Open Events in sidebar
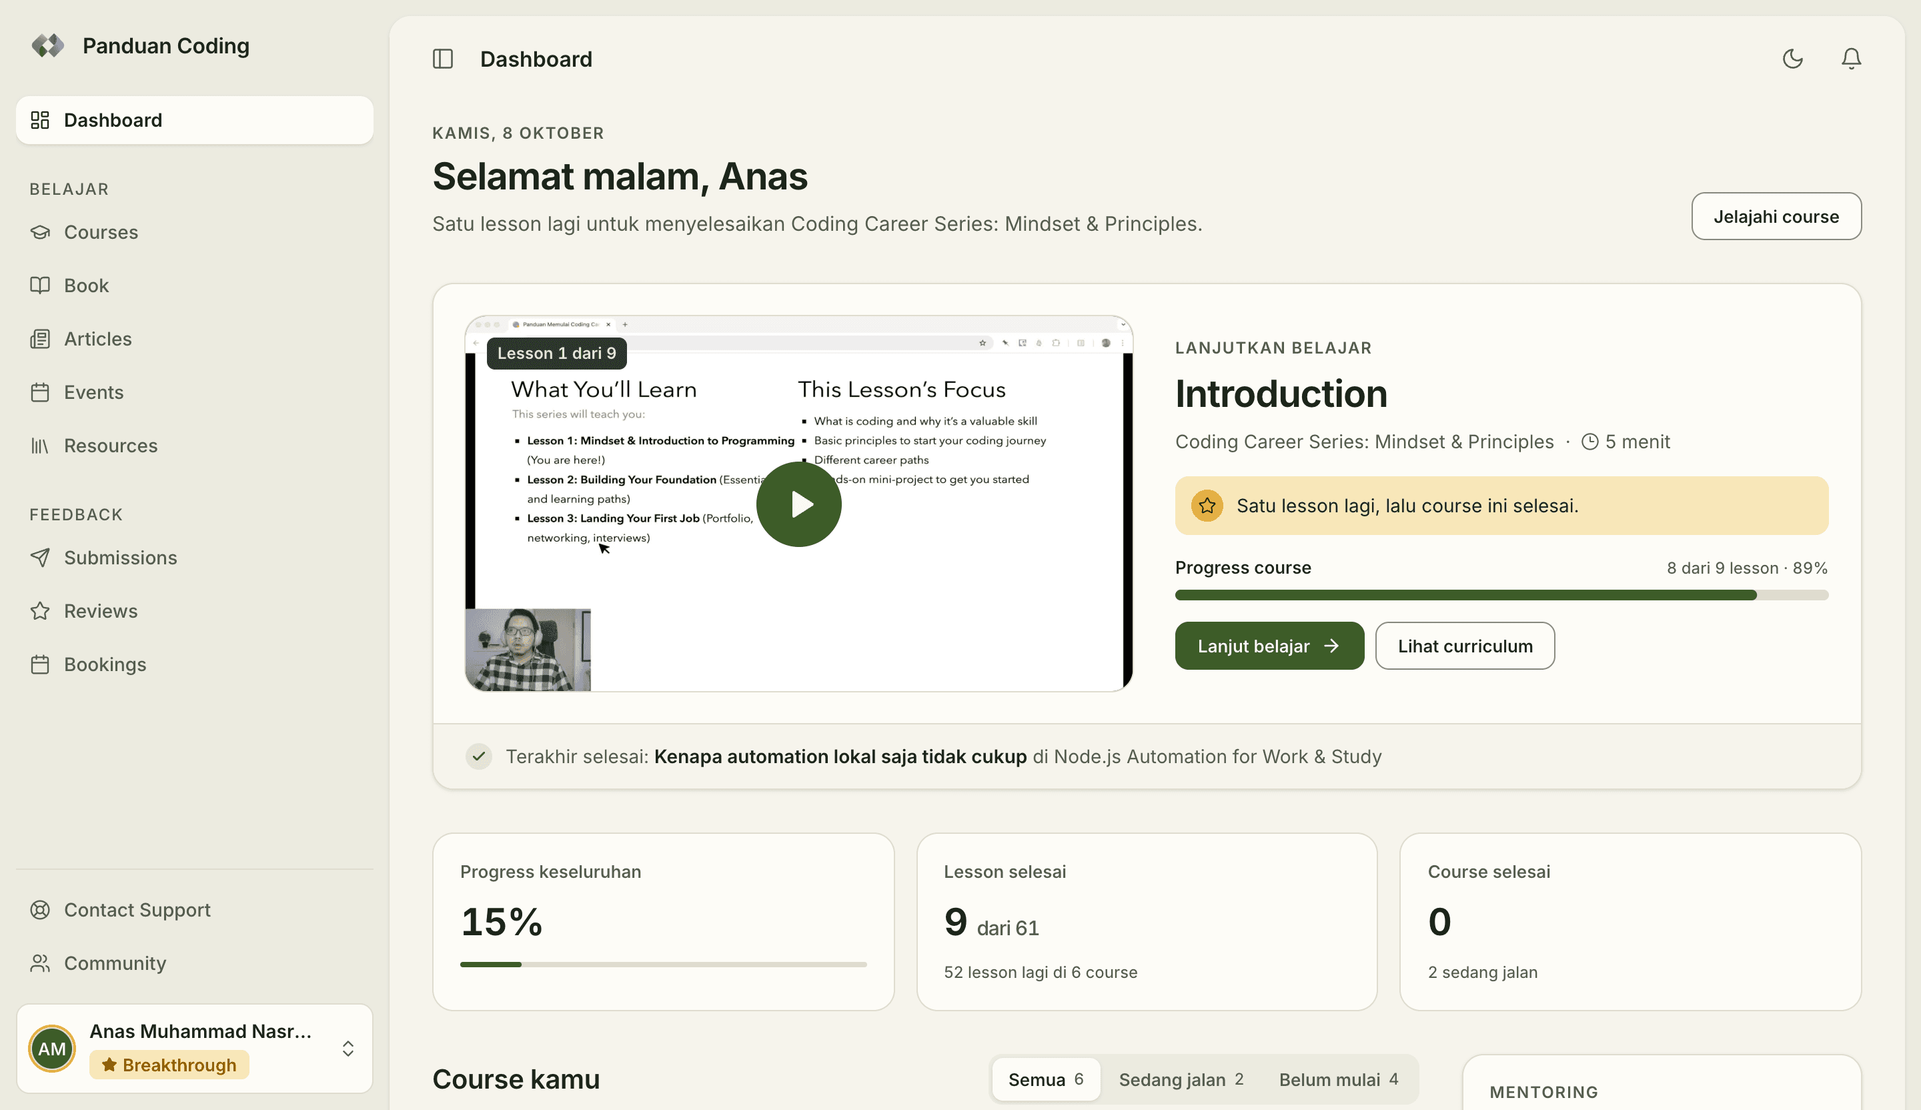Image resolution: width=1921 pixels, height=1110 pixels. (x=194, y=392)
